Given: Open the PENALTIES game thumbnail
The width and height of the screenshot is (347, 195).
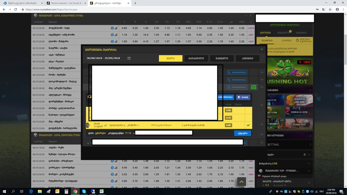Looking at the screenshot, I should pyautogui.click(x=299, y=124).
